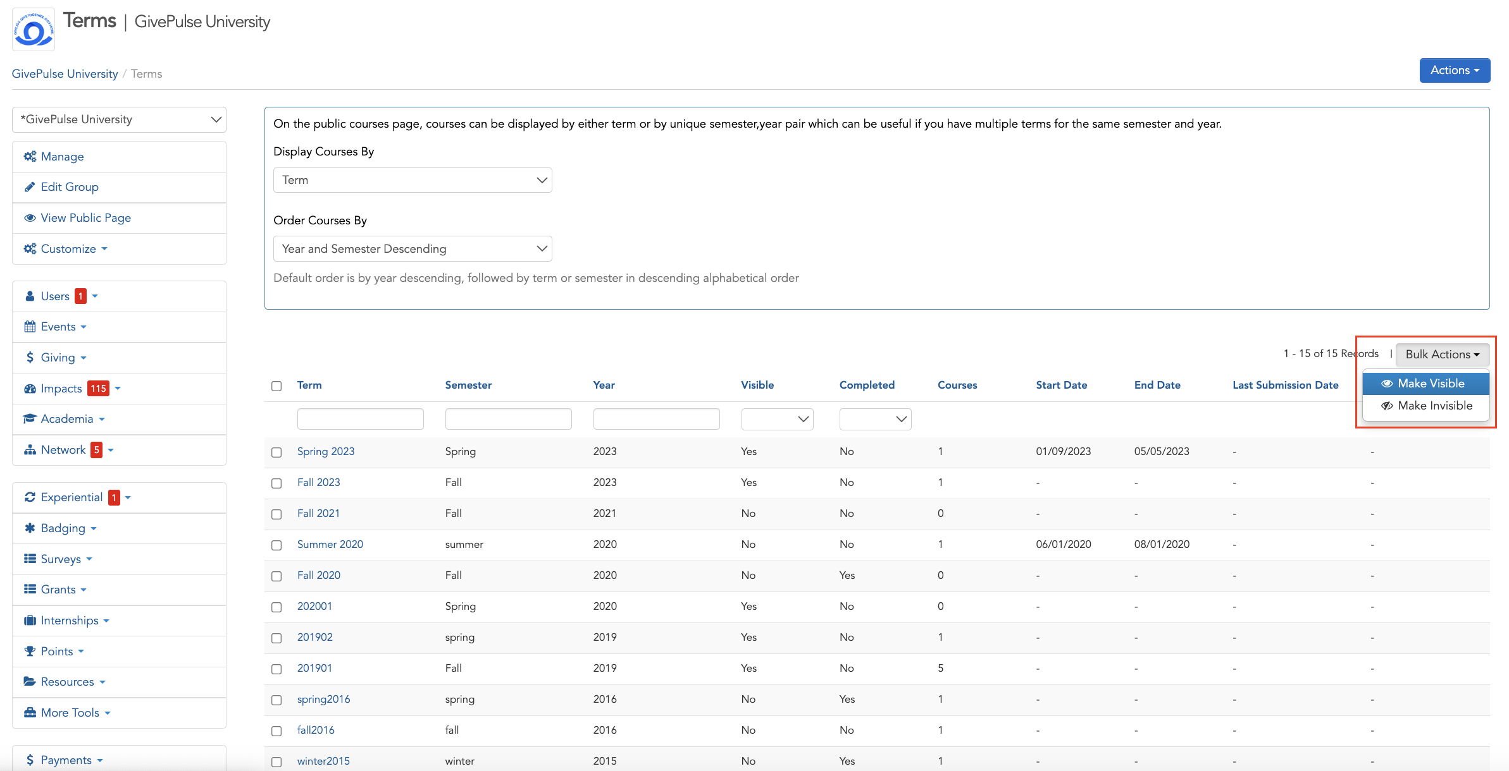
Task: Click the Resources folder icon
Action: [x=30, y=681]
